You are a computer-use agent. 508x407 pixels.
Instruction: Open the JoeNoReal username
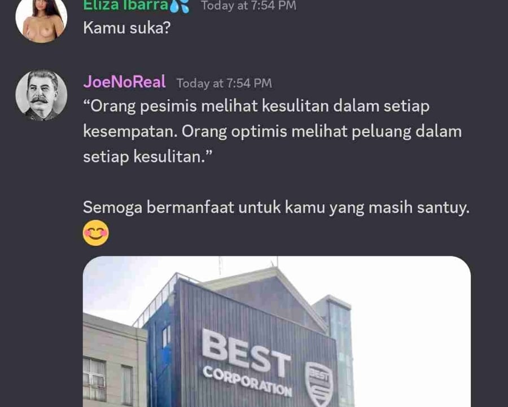click(x=124, y=82)
